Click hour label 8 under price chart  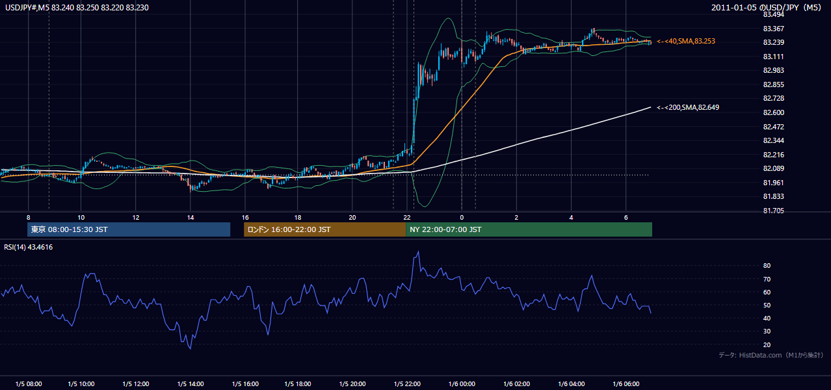(x=28, y=216)
